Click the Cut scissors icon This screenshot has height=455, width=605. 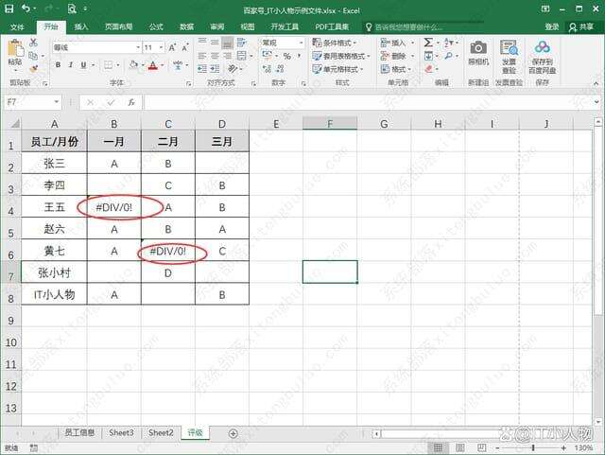34,43
